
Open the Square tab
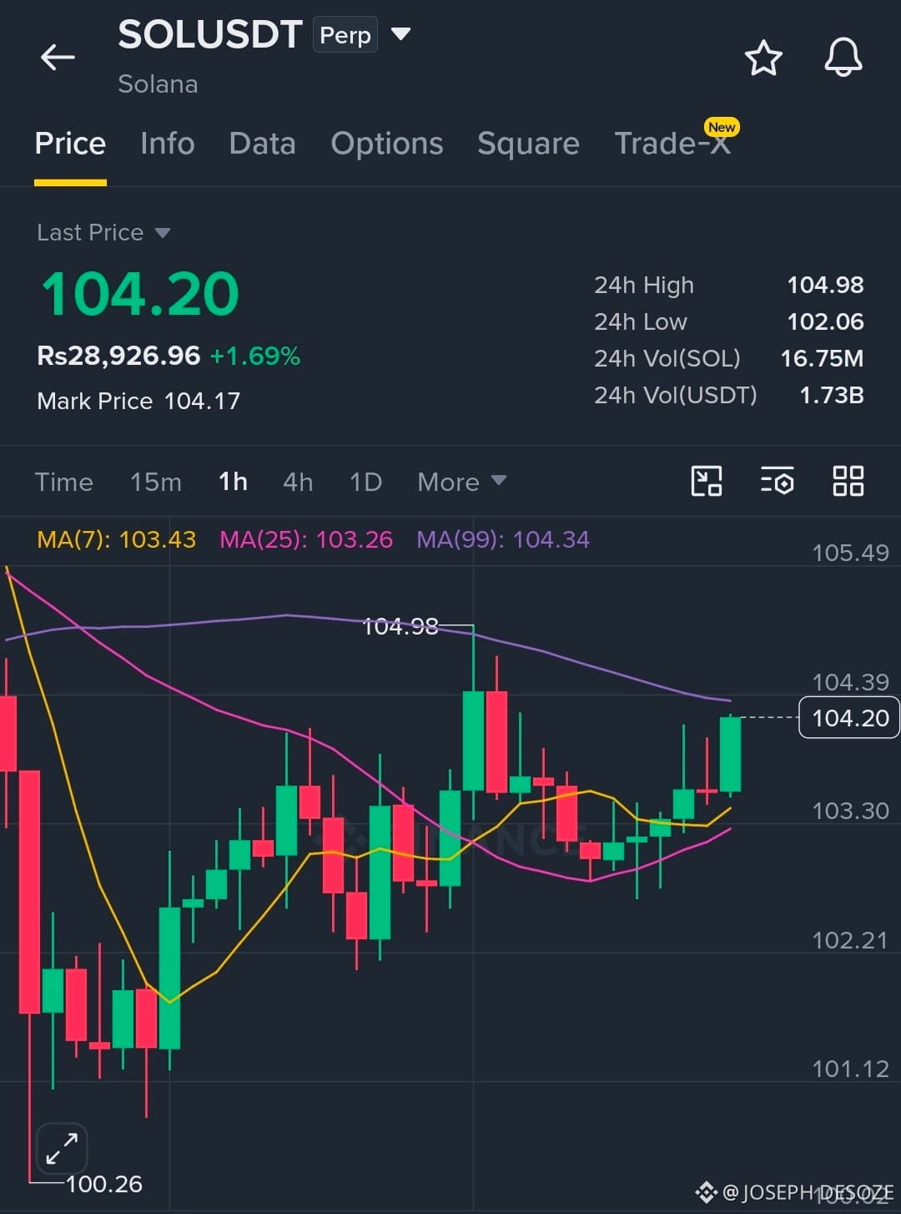(x=528, y=144)
